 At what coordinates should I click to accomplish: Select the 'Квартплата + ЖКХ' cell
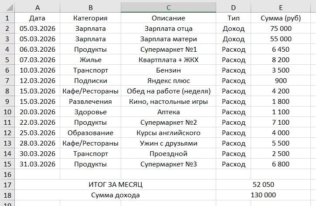168,60
